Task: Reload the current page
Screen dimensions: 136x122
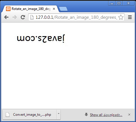Action: pos(23,17)
